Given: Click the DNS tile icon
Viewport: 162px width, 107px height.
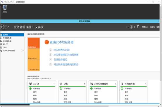Looking at the screenshot, I should point(61,84).
